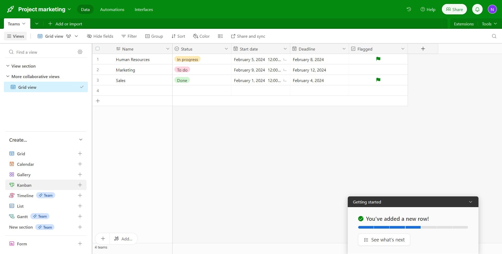Collapse the View section
Image resolution: width=502 pixels, height=254 pixels.
8,66
